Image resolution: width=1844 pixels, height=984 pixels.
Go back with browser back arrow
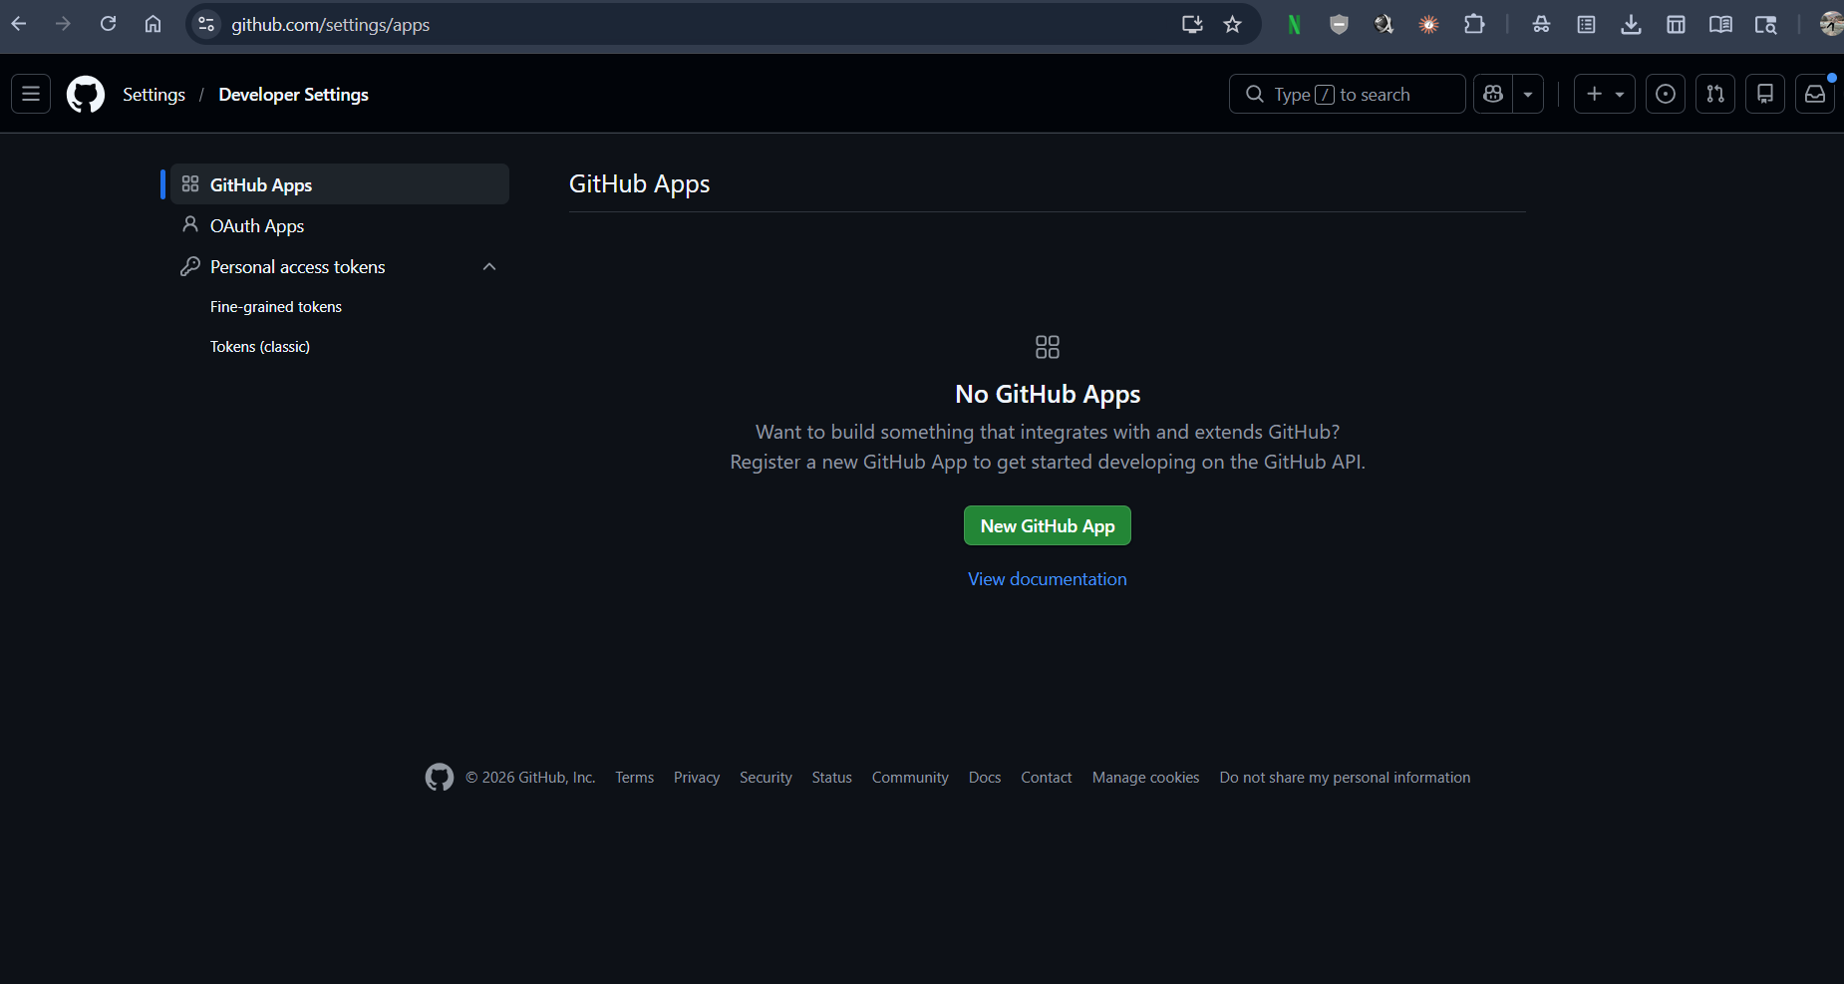pos(19,24)
